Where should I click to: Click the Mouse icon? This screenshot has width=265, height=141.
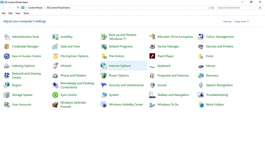click(201, 67)
